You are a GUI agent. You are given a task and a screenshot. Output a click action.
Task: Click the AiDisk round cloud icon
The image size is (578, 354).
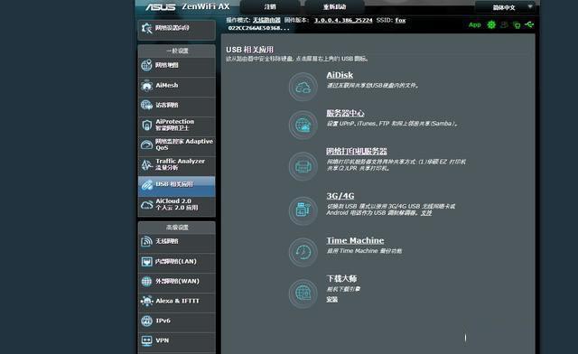click(303, 87)
